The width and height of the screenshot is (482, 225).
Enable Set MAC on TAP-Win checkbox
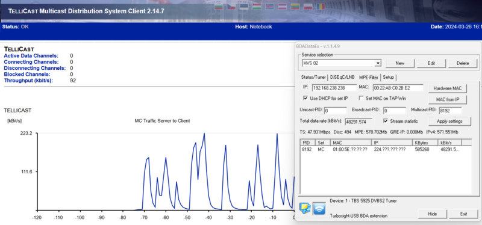pyautogui.click(x=361, y=98)
